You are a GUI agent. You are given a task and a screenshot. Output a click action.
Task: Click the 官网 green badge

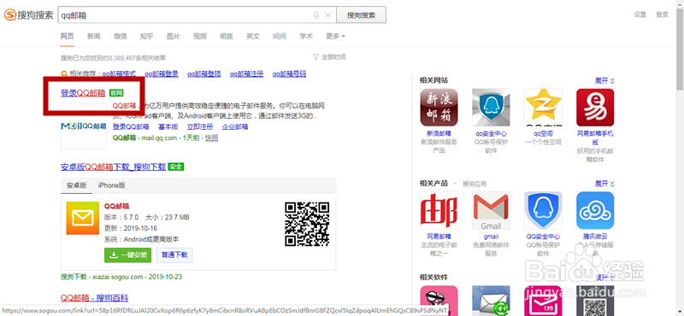pos(116,93)
